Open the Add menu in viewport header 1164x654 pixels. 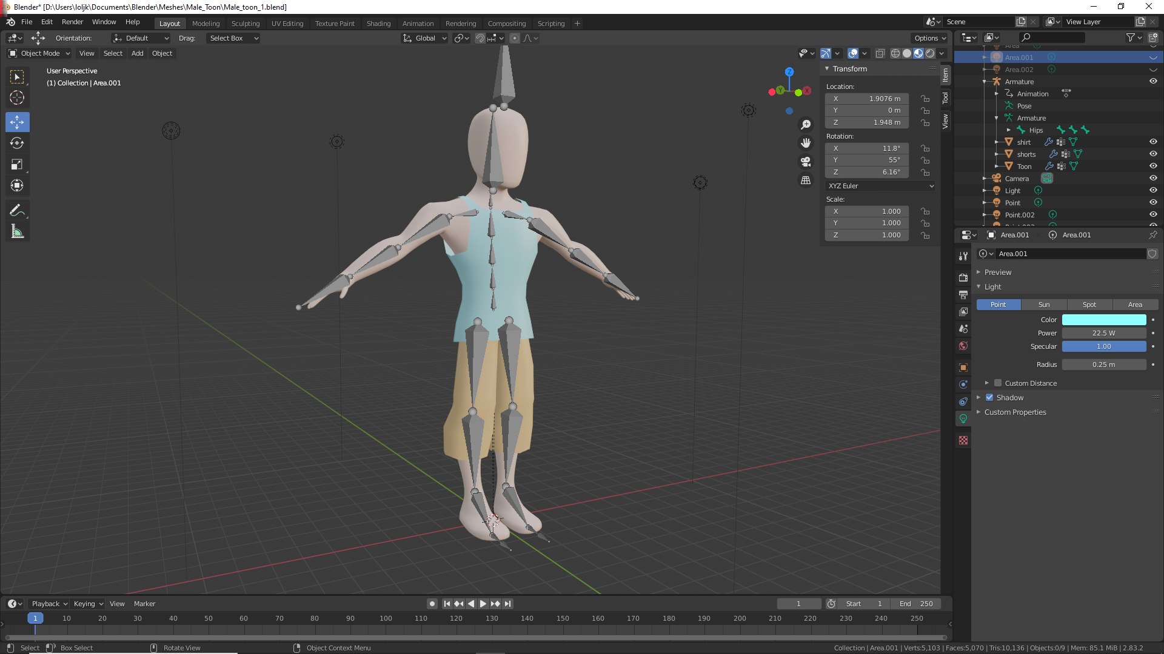(x=138, y=53)
